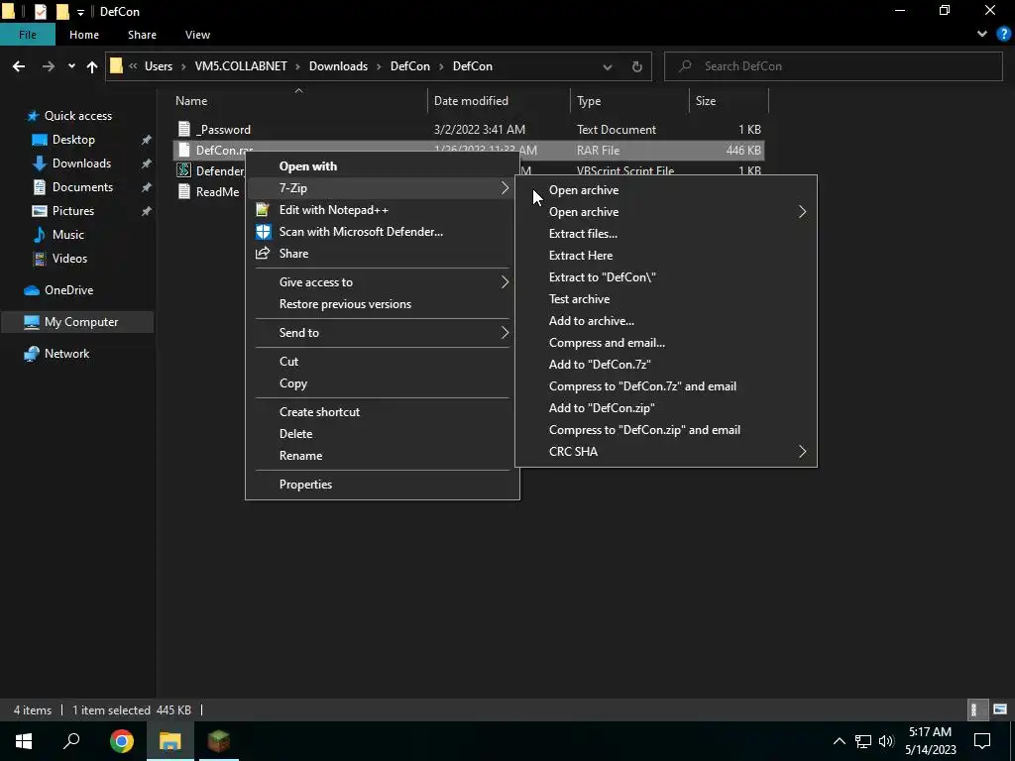
Task: Open Music in the navigation pane
Action: point(68,235)
